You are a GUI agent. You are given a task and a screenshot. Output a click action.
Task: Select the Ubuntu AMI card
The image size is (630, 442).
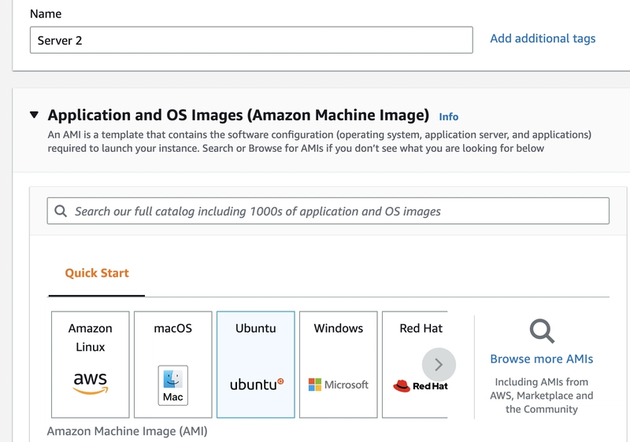pyautogui.click(x=255, y=365)
